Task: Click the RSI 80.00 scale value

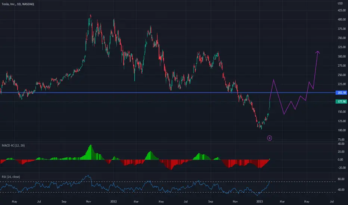Action: click(341, 179)
